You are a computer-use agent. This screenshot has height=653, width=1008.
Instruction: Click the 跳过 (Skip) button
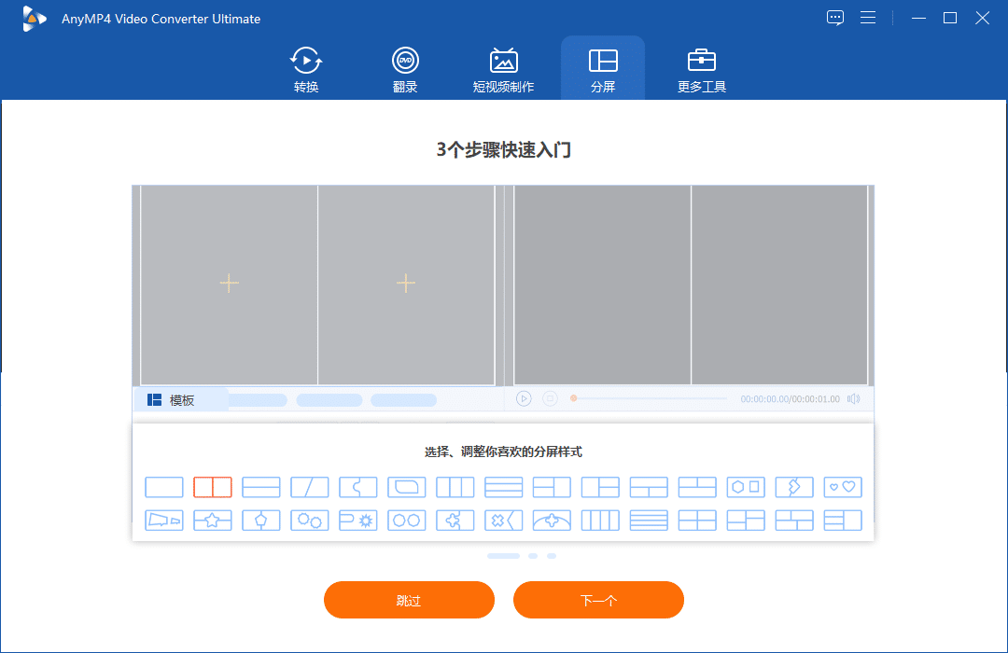point(409,600)
